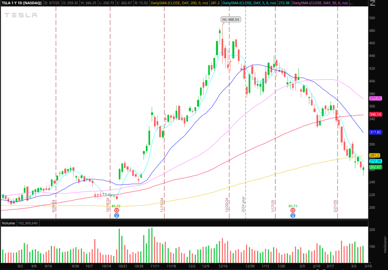Click the 200 level on the price axis
Screen dimensions: 388x270
point(372,208)
